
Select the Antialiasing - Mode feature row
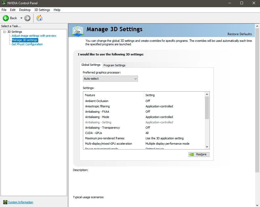[x=144, y=117]
